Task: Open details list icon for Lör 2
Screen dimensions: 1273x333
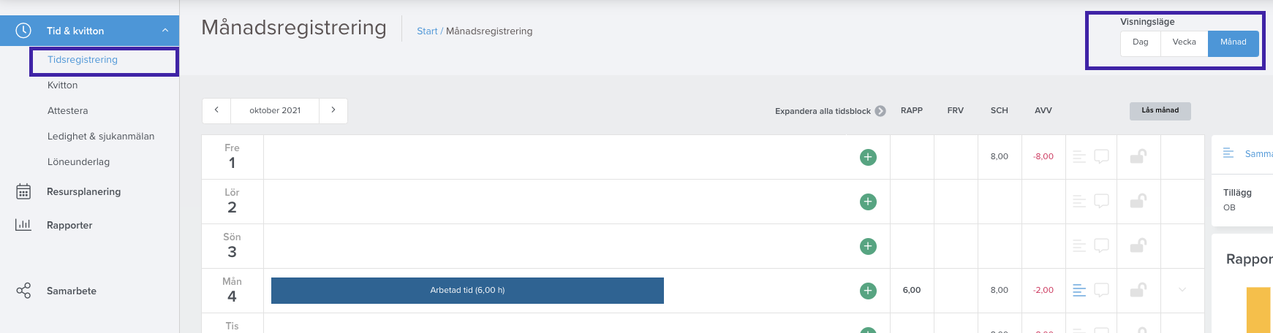Action: [1079, 201]
